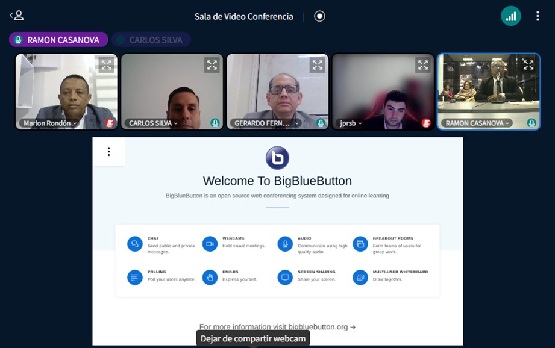Expand GERARDO FERN... name dropdown
555x348 pixels.
266,123
